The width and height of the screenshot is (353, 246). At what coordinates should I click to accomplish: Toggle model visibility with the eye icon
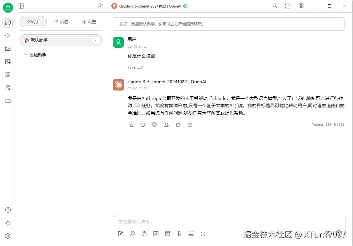[x=185, y=6]
